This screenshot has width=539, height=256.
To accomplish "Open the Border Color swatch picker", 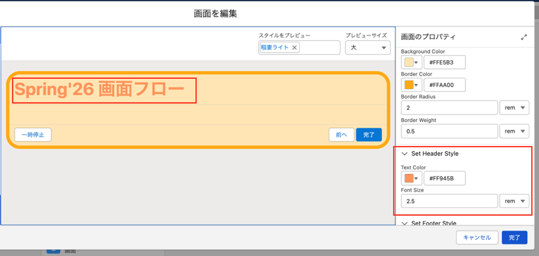I will tap(412, 85).
